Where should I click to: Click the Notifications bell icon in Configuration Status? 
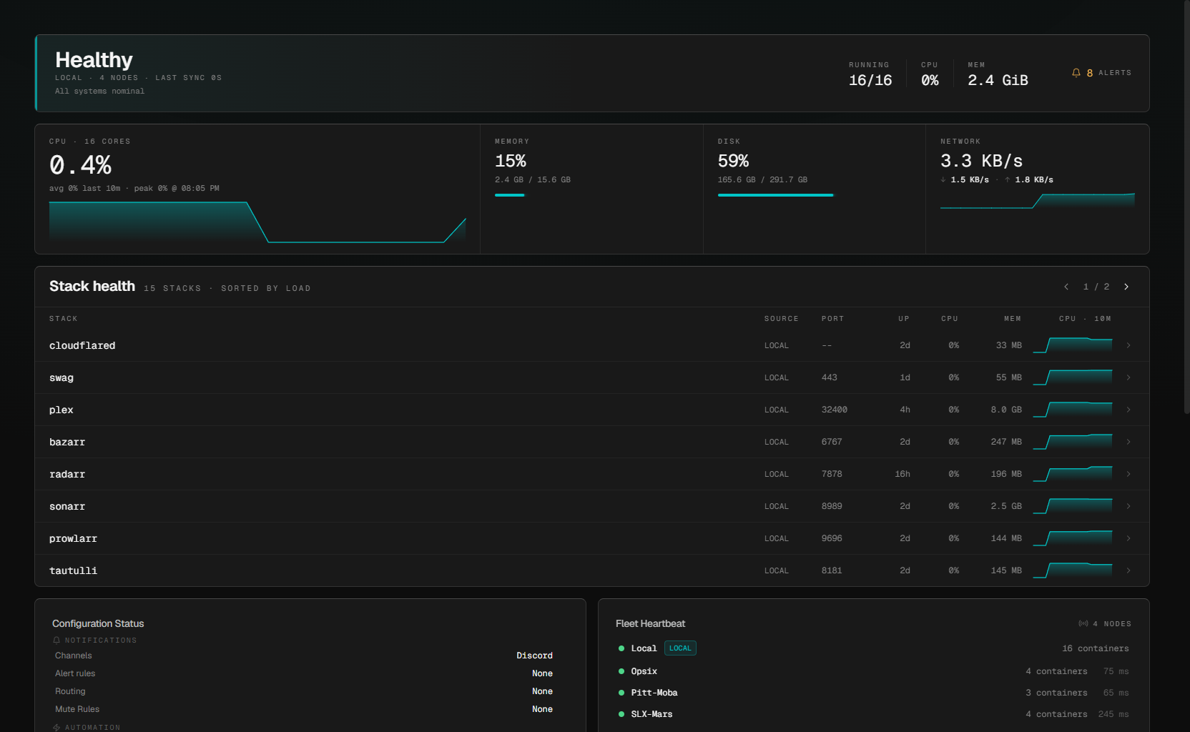pos(56,640)
